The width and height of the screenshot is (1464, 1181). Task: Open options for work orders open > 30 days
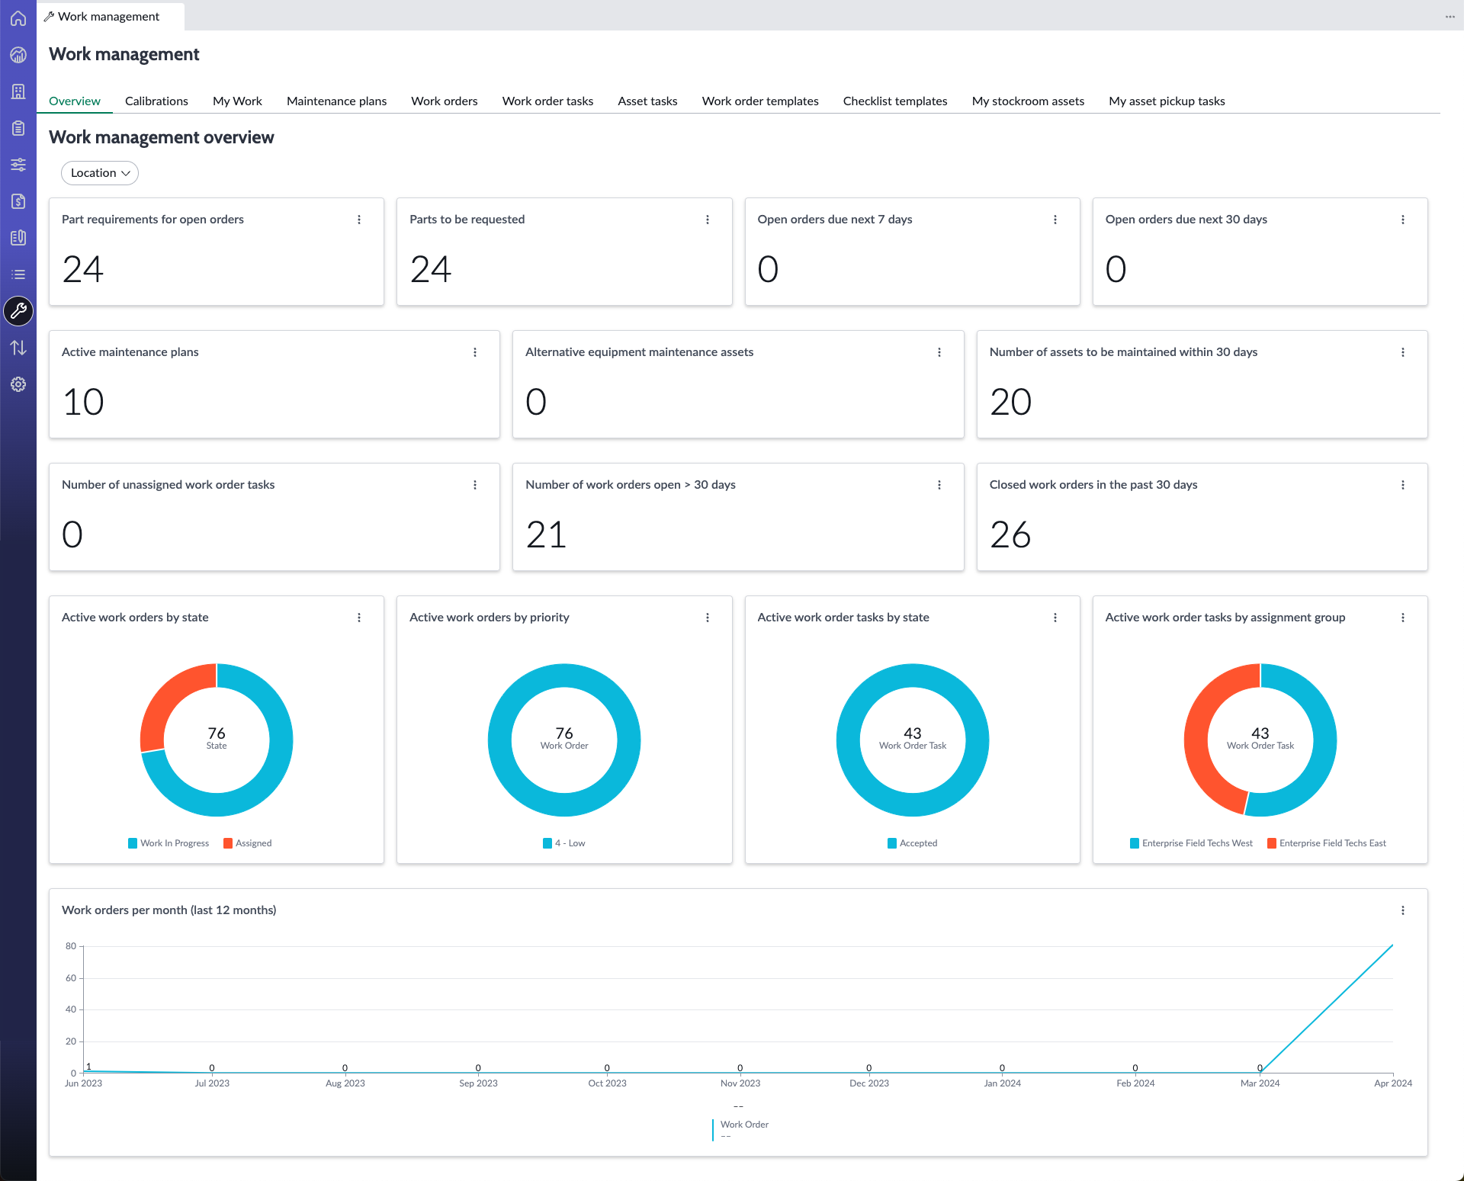click(x=939, y=485)
